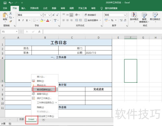The width and height of the screenshot is (162, 126).
Task: Click the red font color A icon
Action: tap(48, 20)
